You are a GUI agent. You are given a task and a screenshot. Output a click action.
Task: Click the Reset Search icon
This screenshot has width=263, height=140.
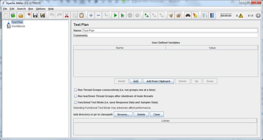[195, 16]
